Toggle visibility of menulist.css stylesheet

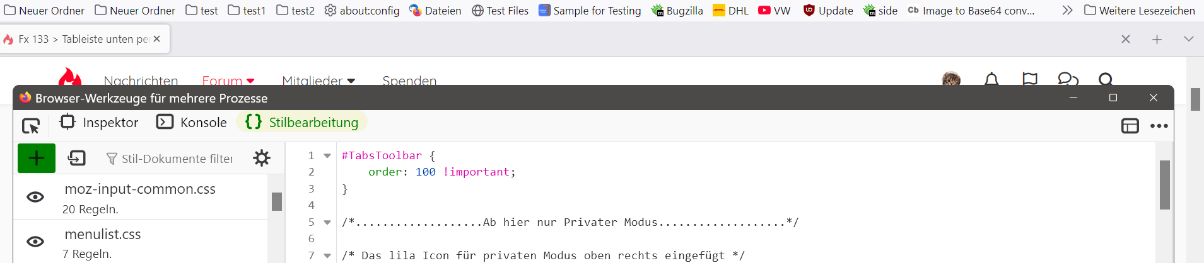click(x=35, y=242)
